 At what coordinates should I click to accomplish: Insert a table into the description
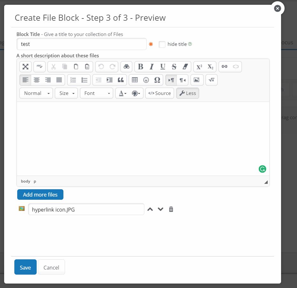coord(135,80)
